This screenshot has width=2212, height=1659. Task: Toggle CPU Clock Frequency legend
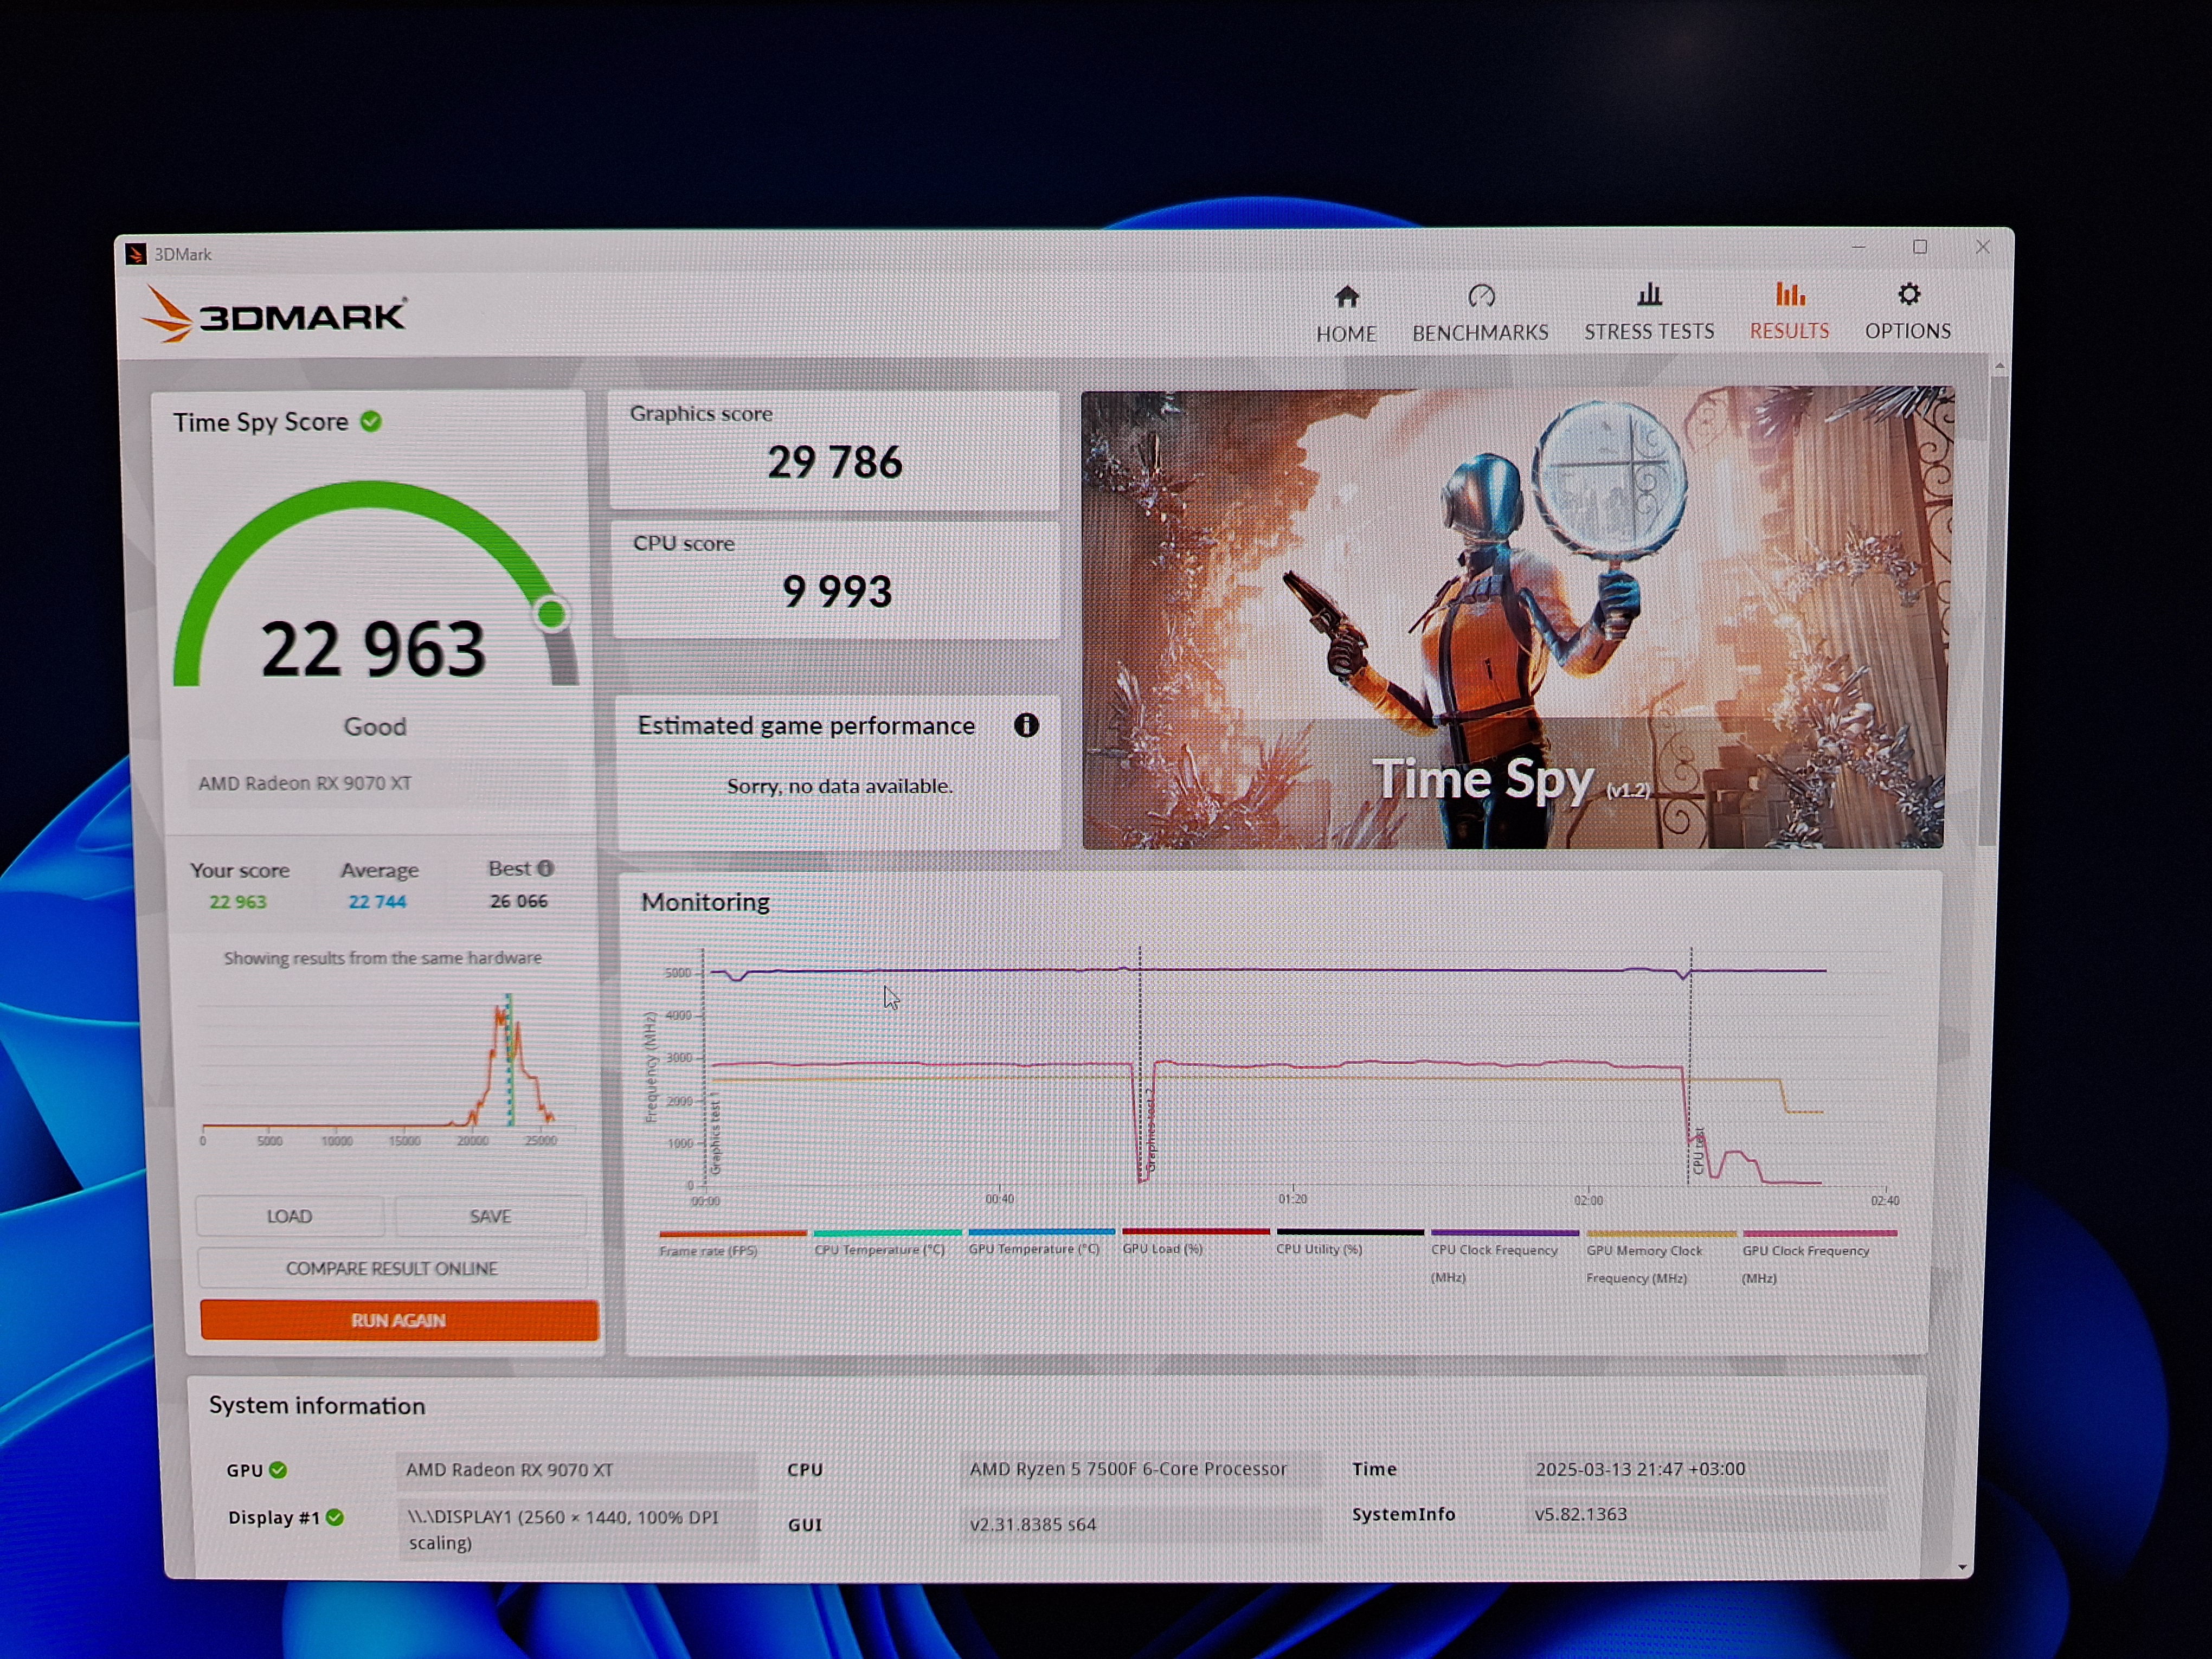click(x=1504, y=1256)
